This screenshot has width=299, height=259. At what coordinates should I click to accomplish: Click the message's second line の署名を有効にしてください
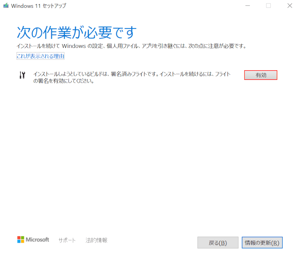pyautogui.click(x=63, y=81)
